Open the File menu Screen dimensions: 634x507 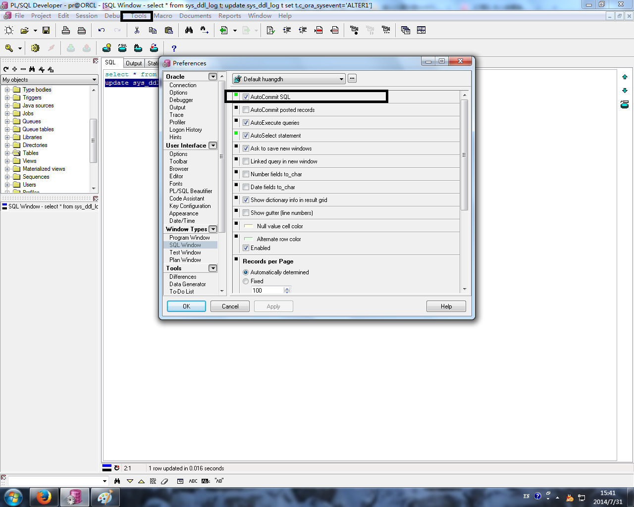click(x=19, y=16)
